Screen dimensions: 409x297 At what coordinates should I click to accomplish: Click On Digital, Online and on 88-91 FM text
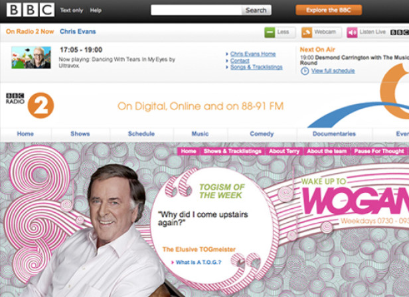tap(201, 106)
